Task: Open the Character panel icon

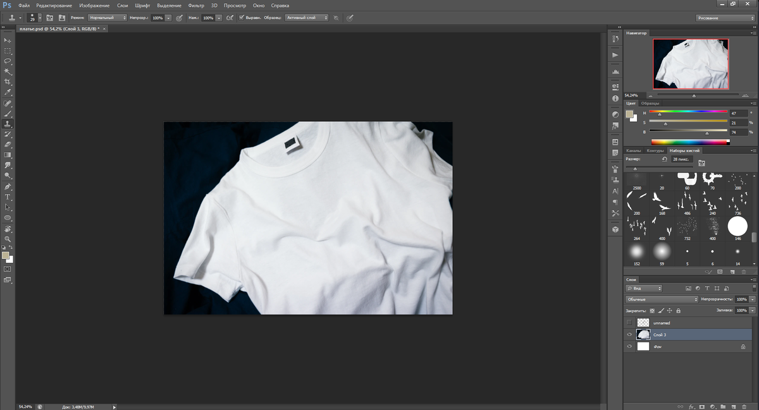Action: pyautogui.click(x=615, y=191)
